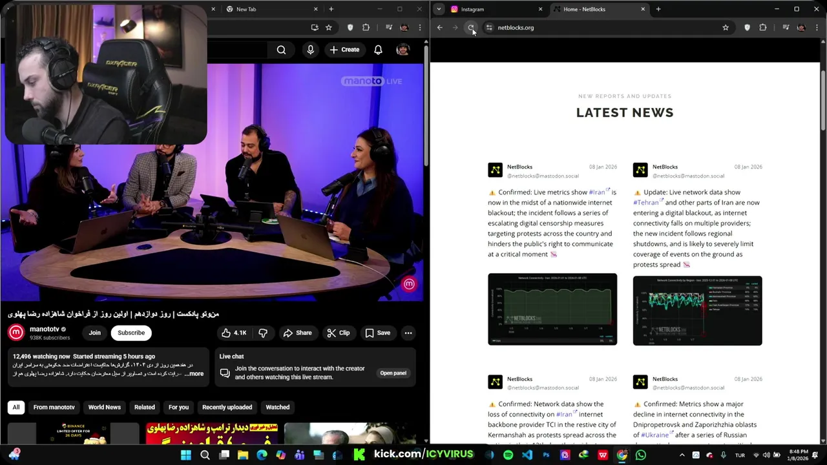Select World News filter chip
This screenshot has width=827, height=465.
tap(105, 407)
